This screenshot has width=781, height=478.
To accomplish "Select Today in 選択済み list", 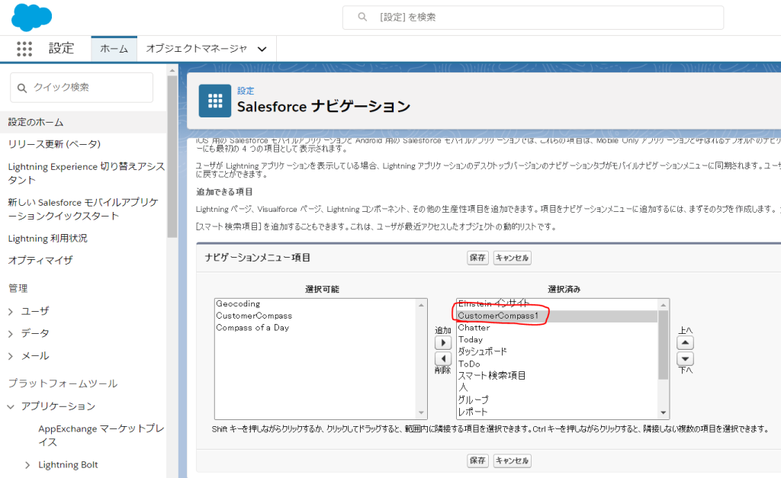I will [470, 339].
